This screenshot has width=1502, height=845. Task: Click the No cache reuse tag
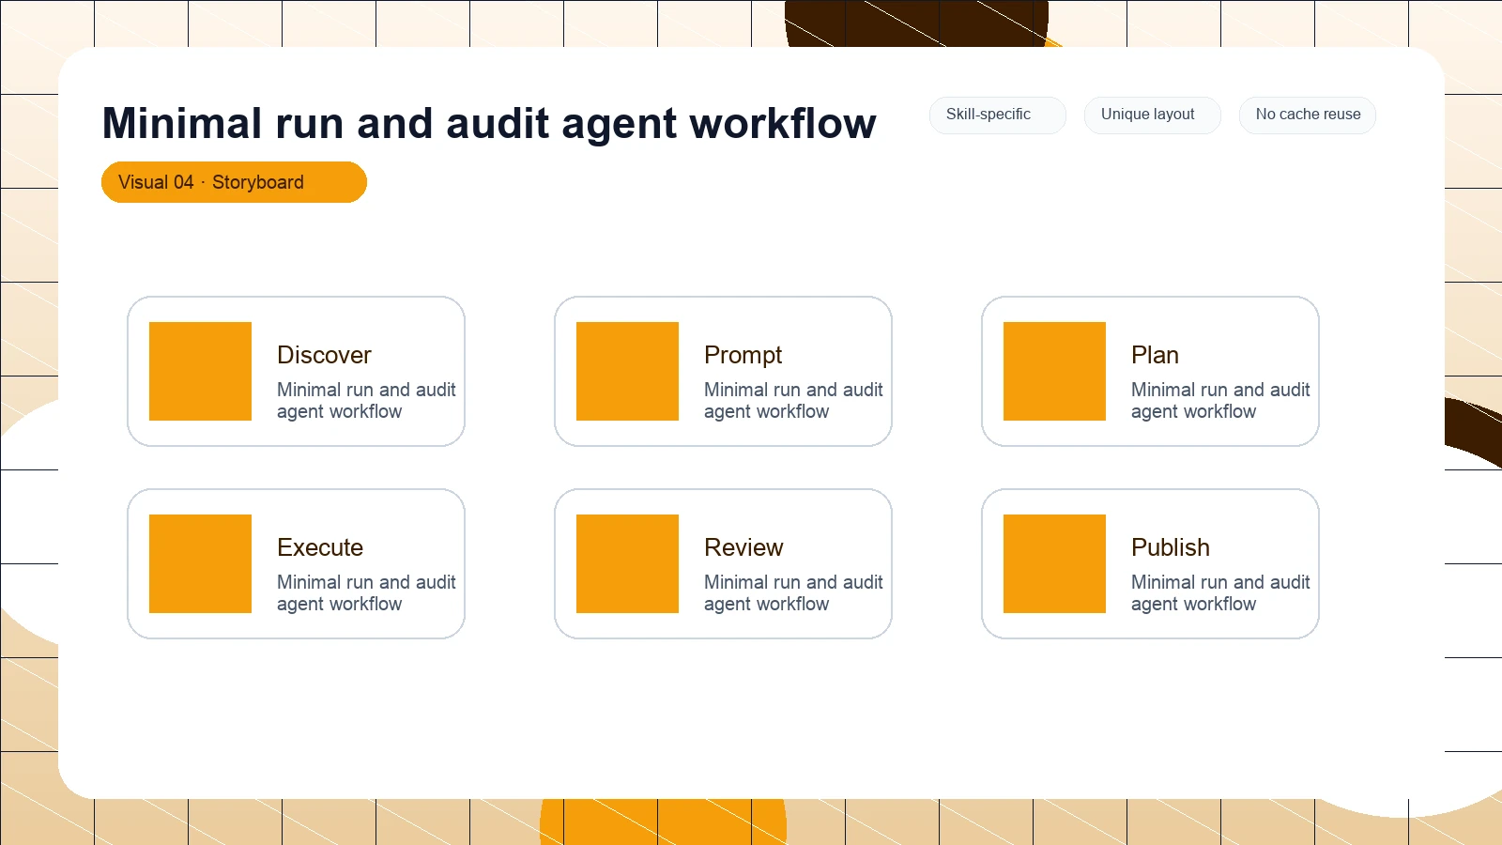(1307, 115)
